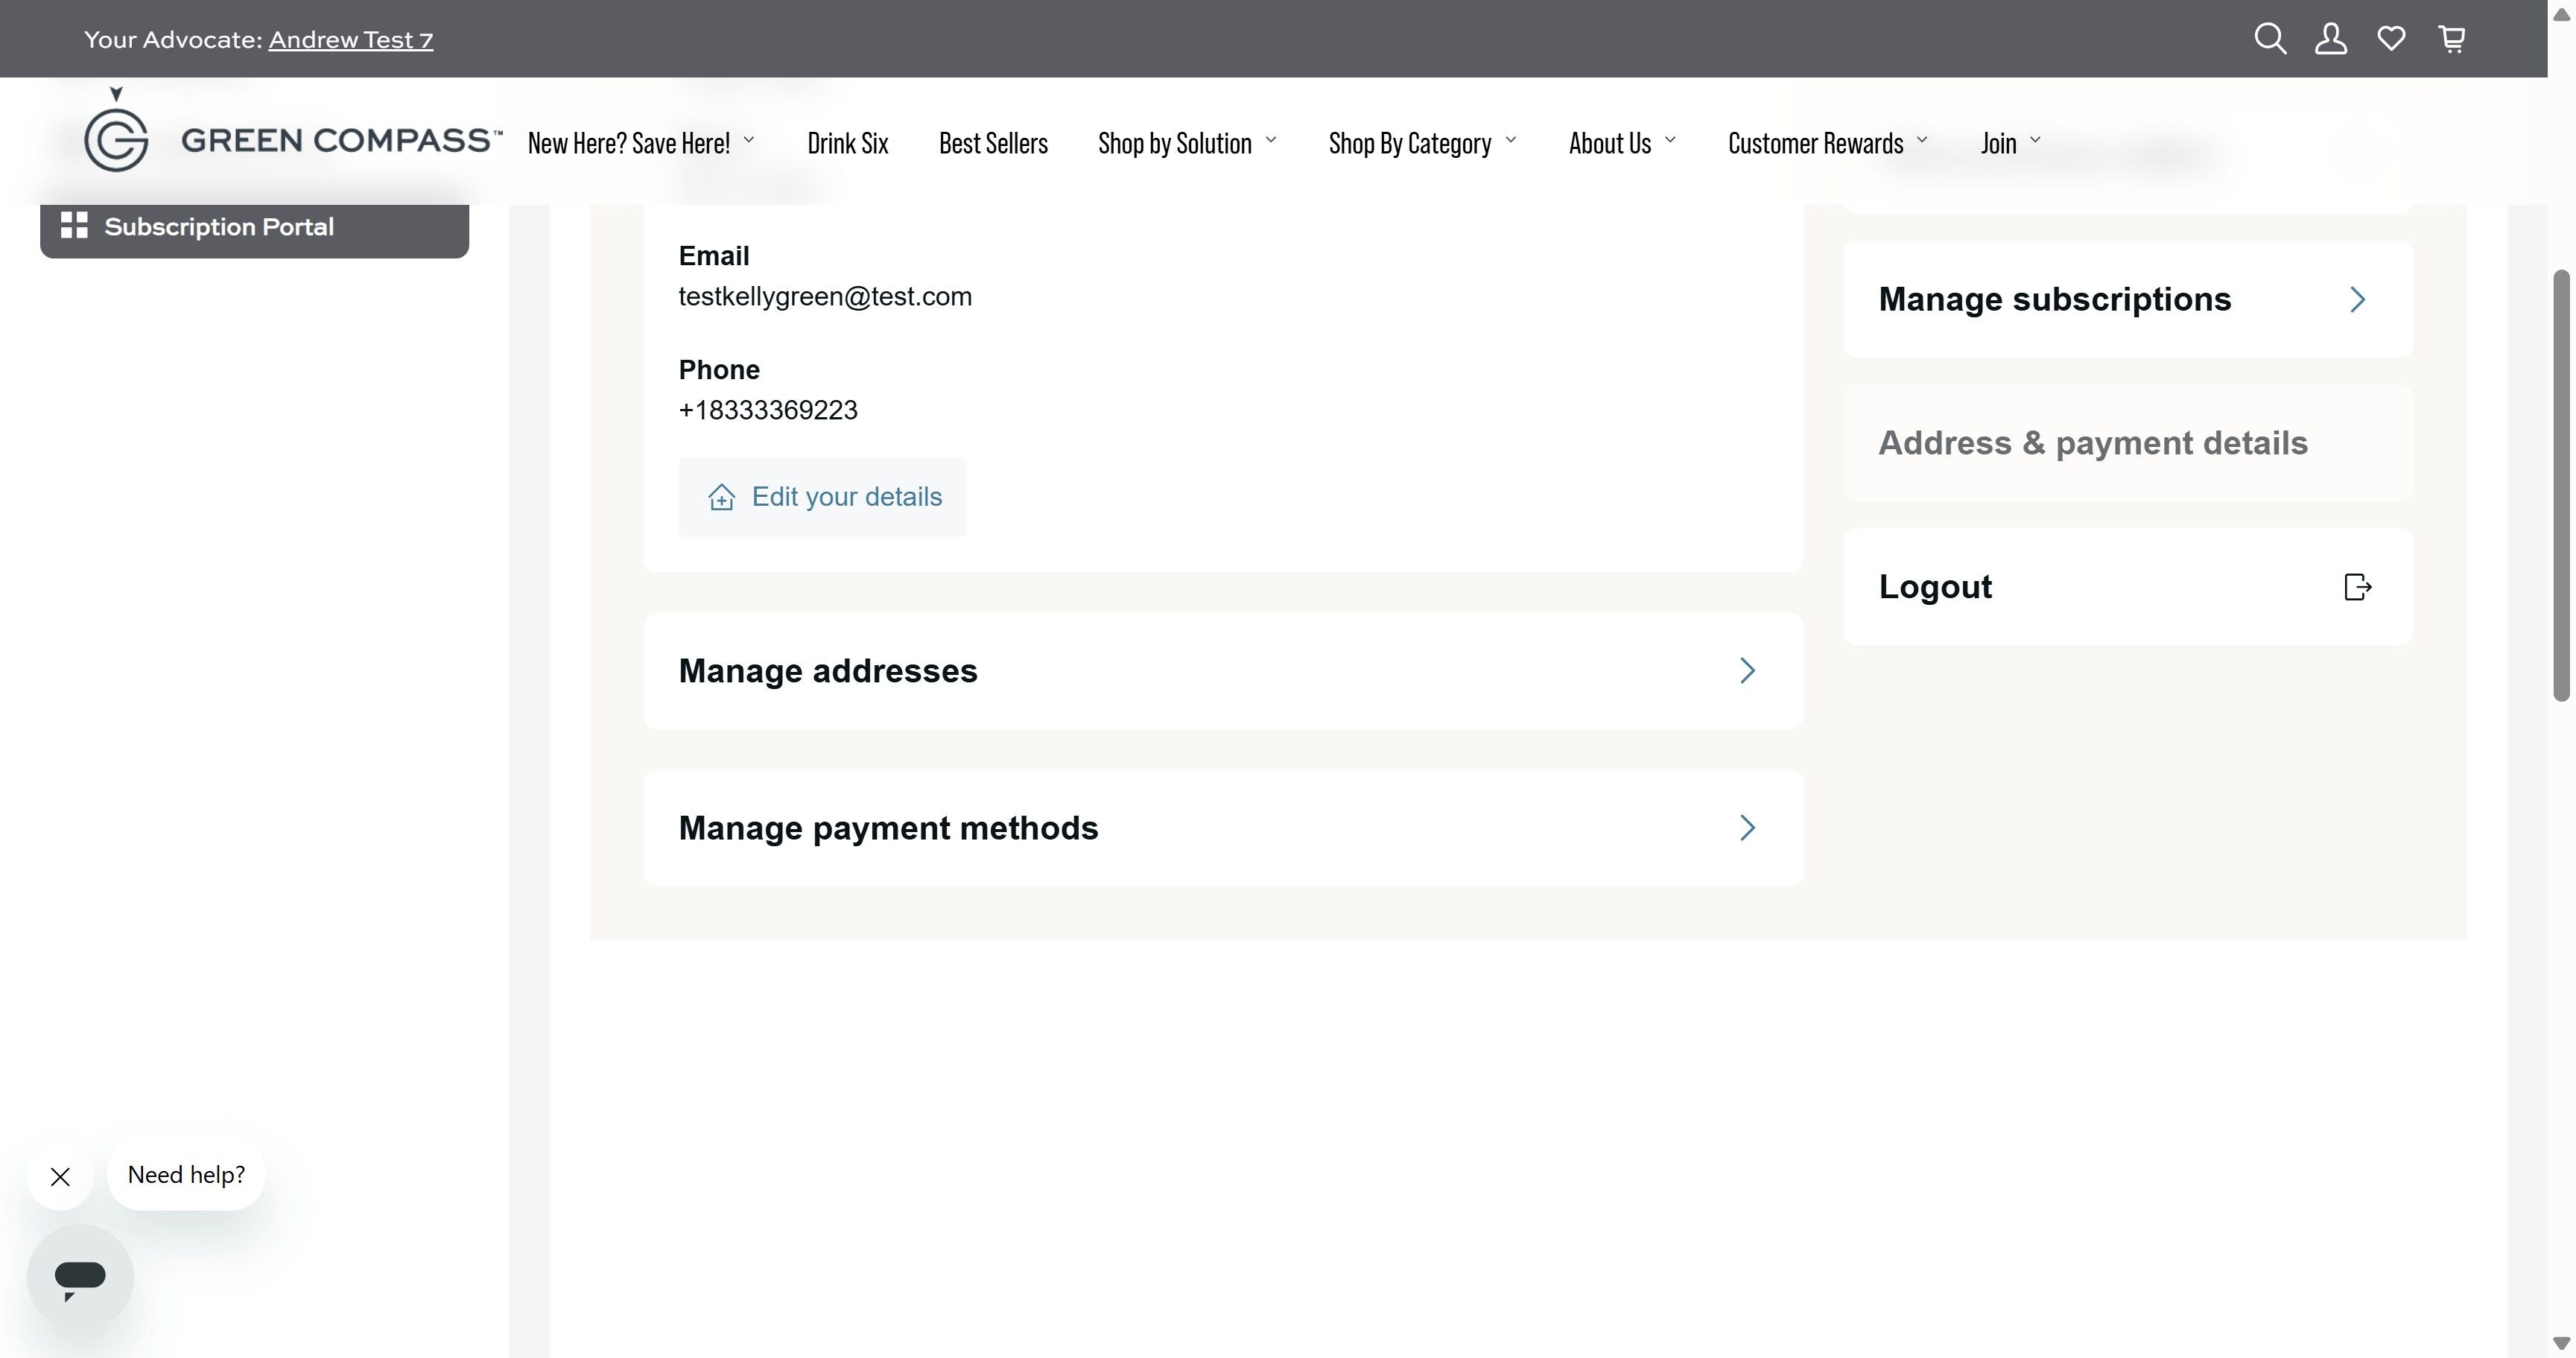2576x1358 pixels.
Task: Click Edit your details
Action: tap(821, 497)
